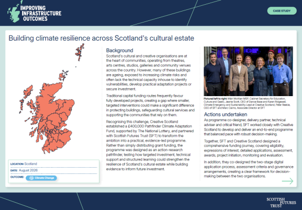Click the photo caption text
Viewport: 302px width, 210px height.
(x=247, y=103)
